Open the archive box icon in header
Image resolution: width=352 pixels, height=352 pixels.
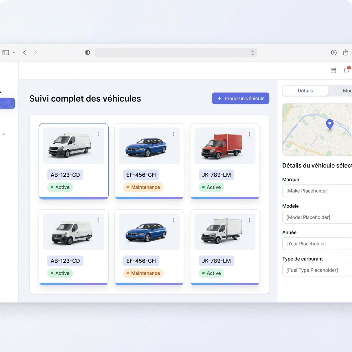pyautogui.click(x=333, y=70)
